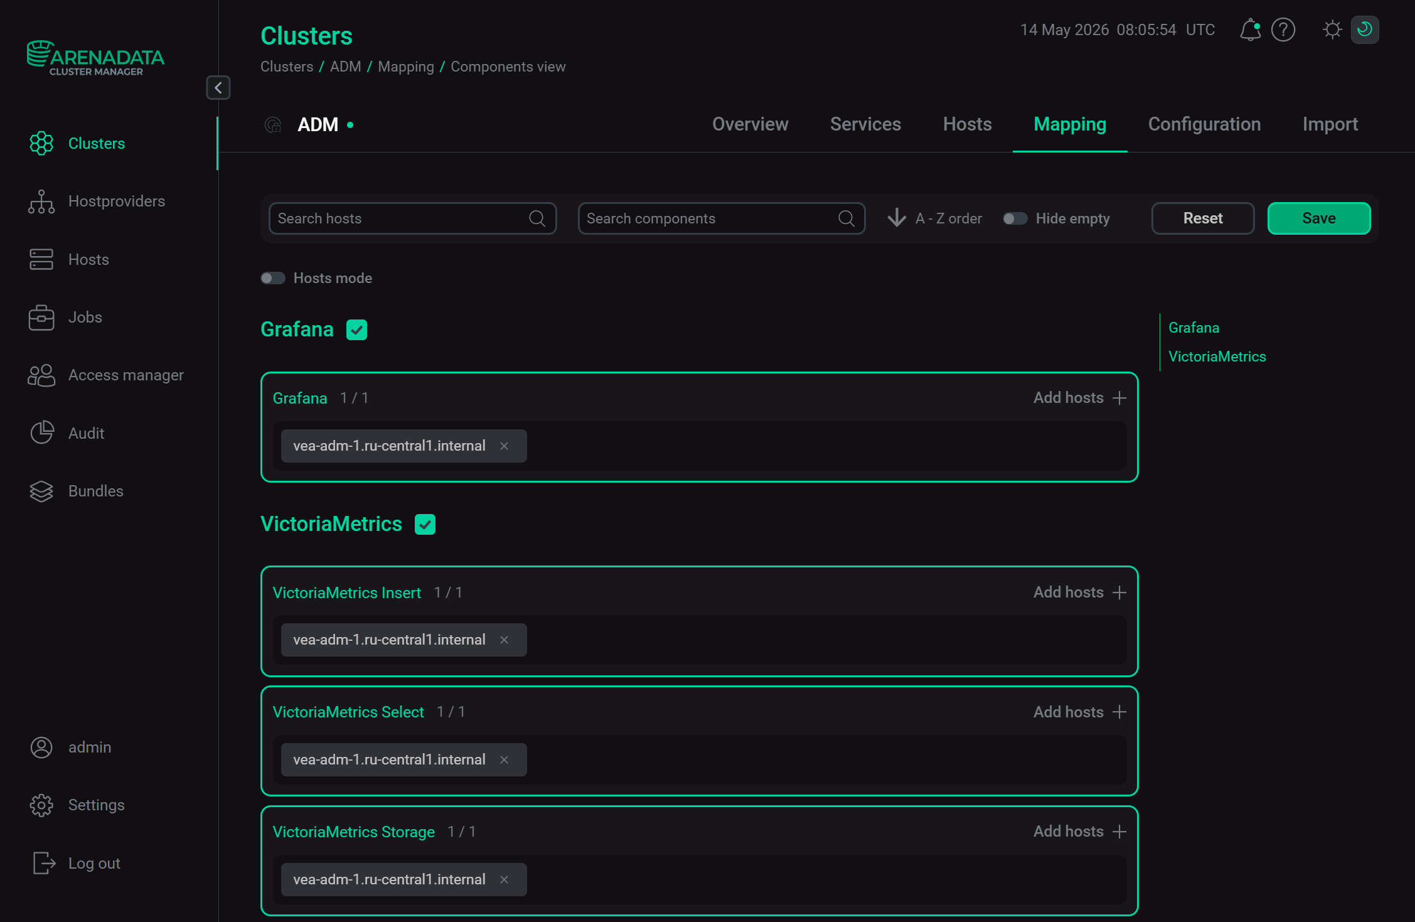
Task: Switch to light theme sun icon
Action: coord(1332,29)
